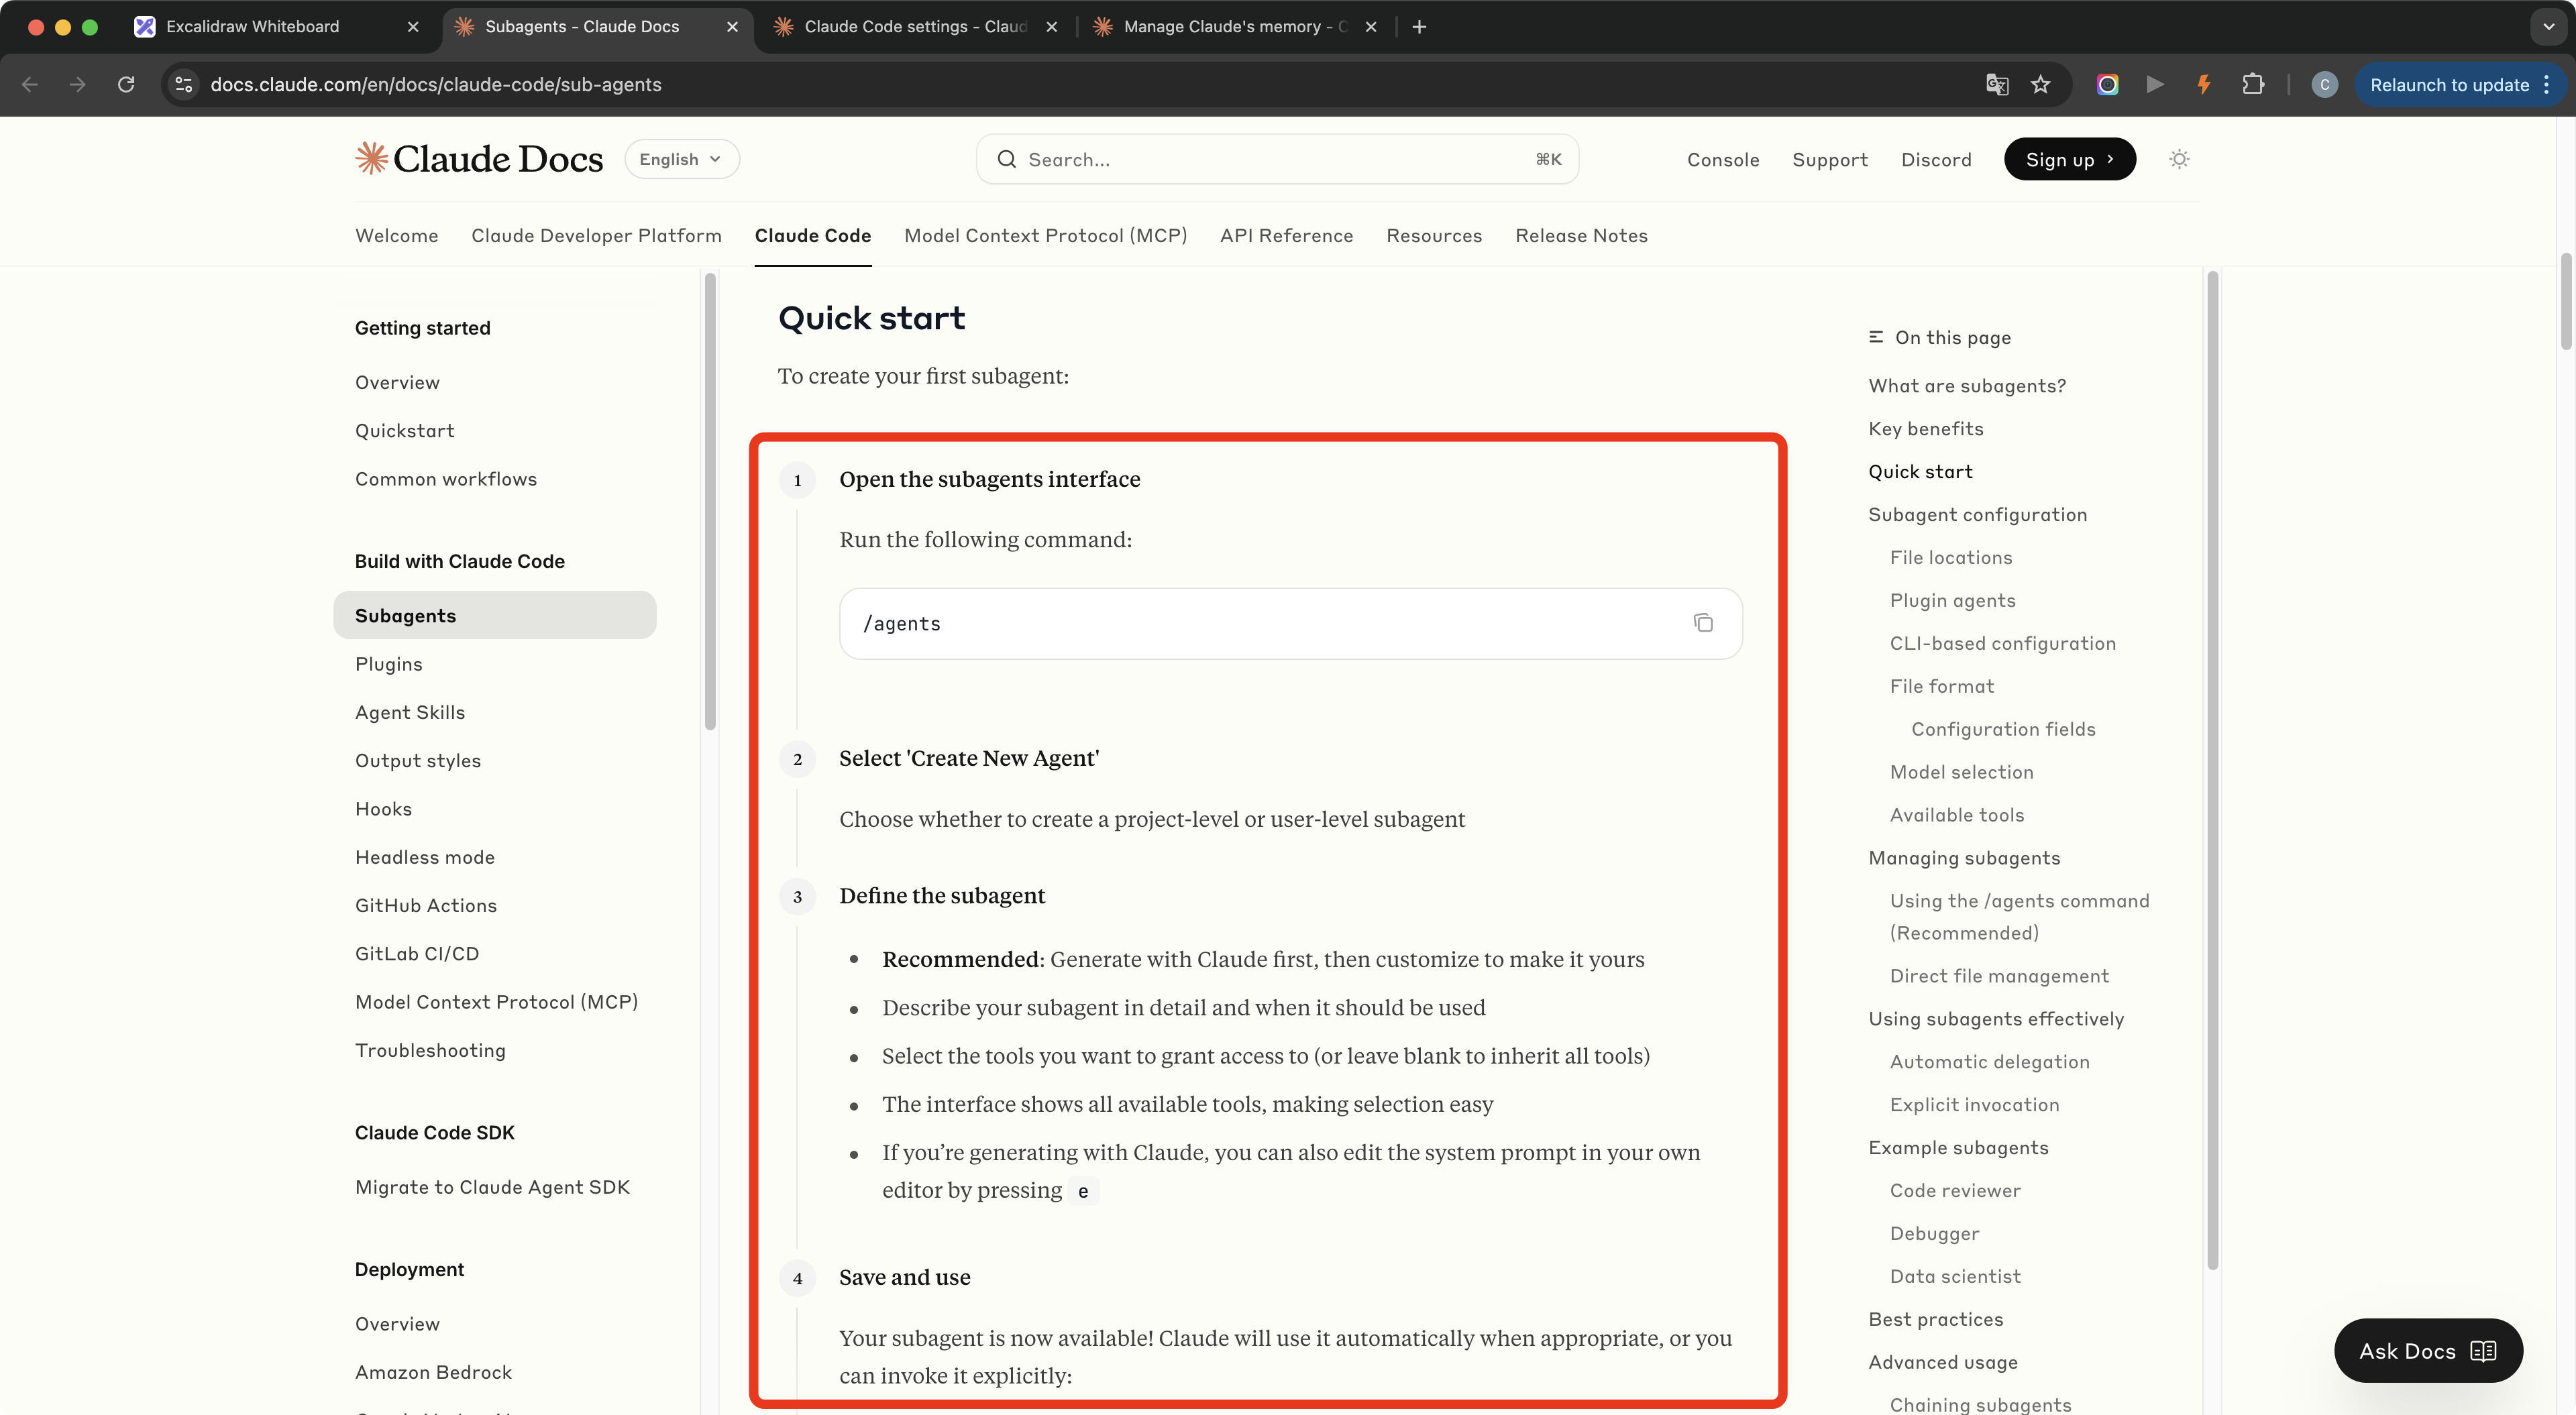Jump to Debugger example section
The image size is (2576, 1415).
[1934, 1233]
